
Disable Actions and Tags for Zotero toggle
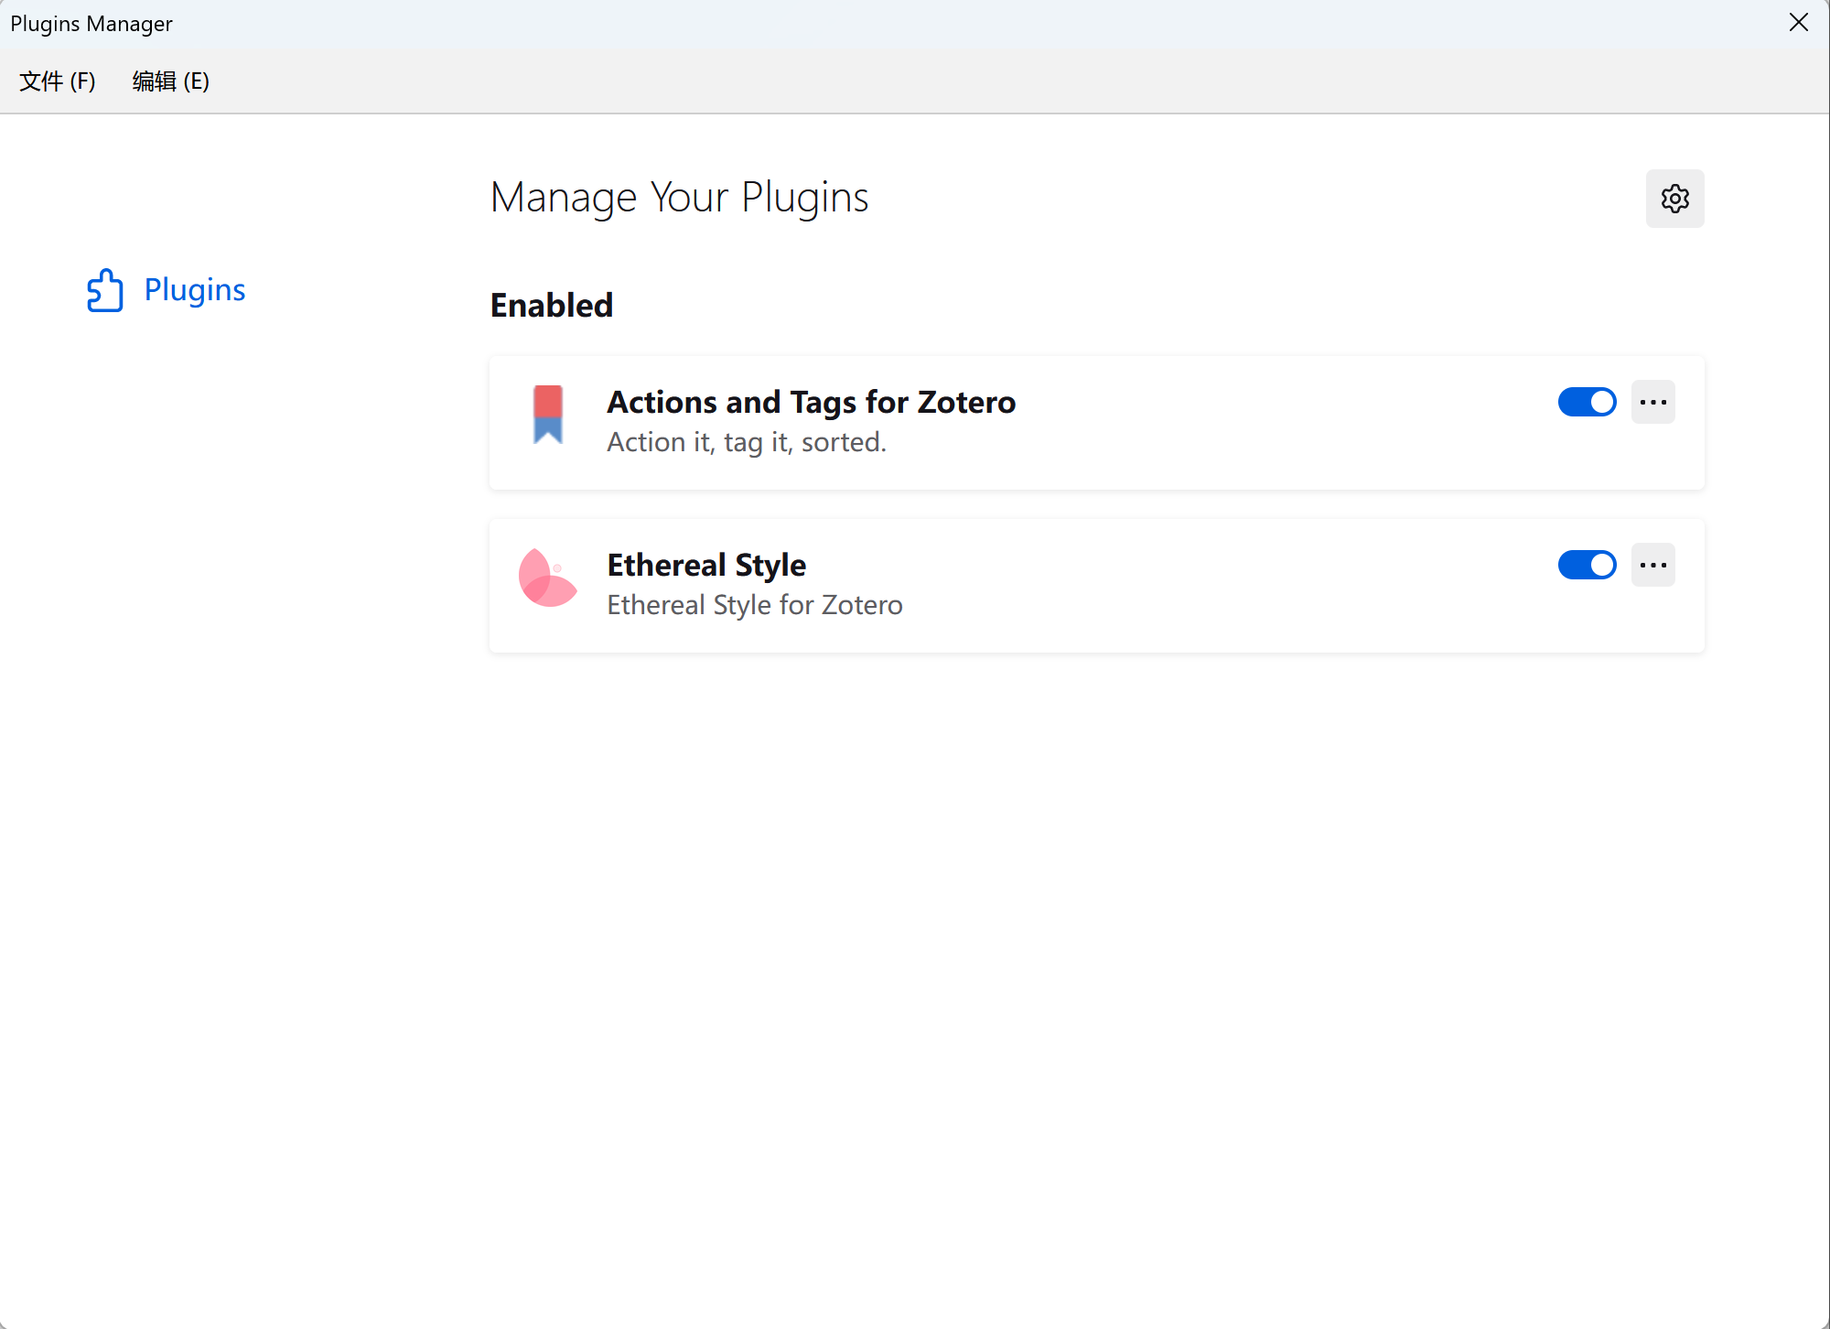pyautogui.click(x=1587, y=402)
